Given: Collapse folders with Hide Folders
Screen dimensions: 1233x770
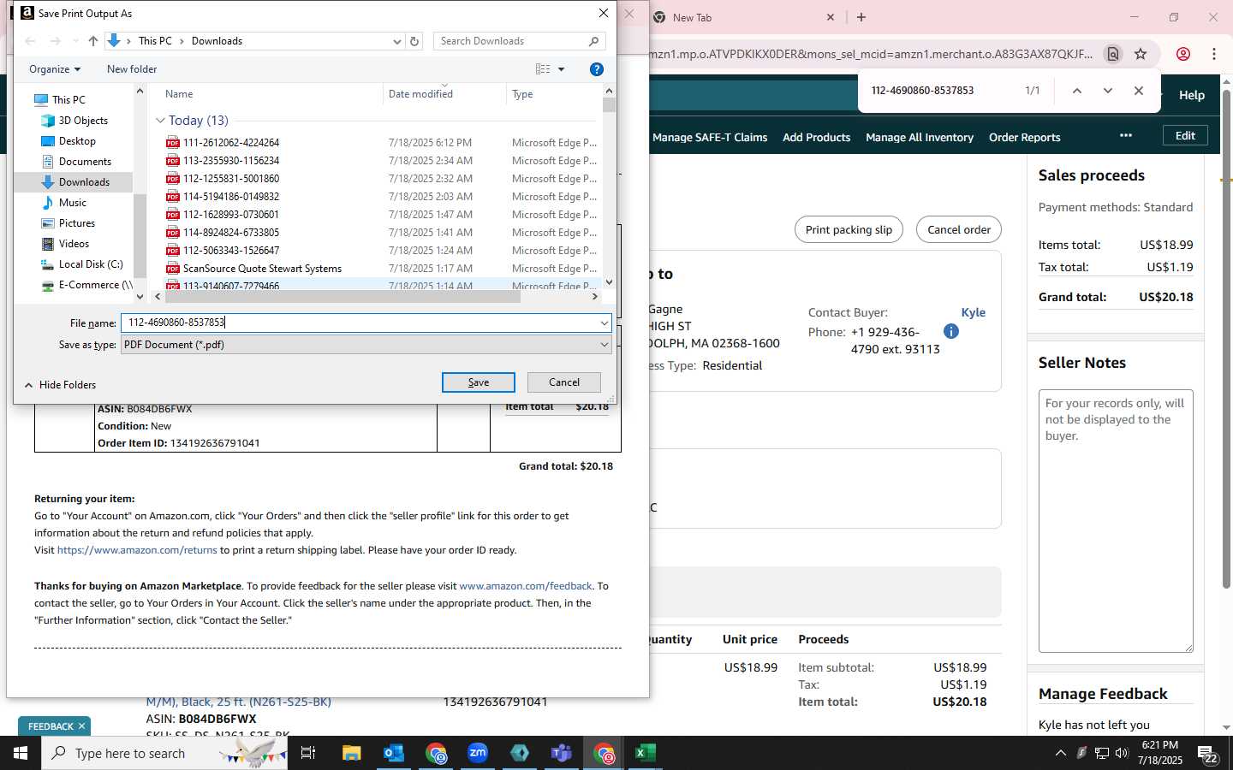Looking at the screenshot, I should point(60,385).
